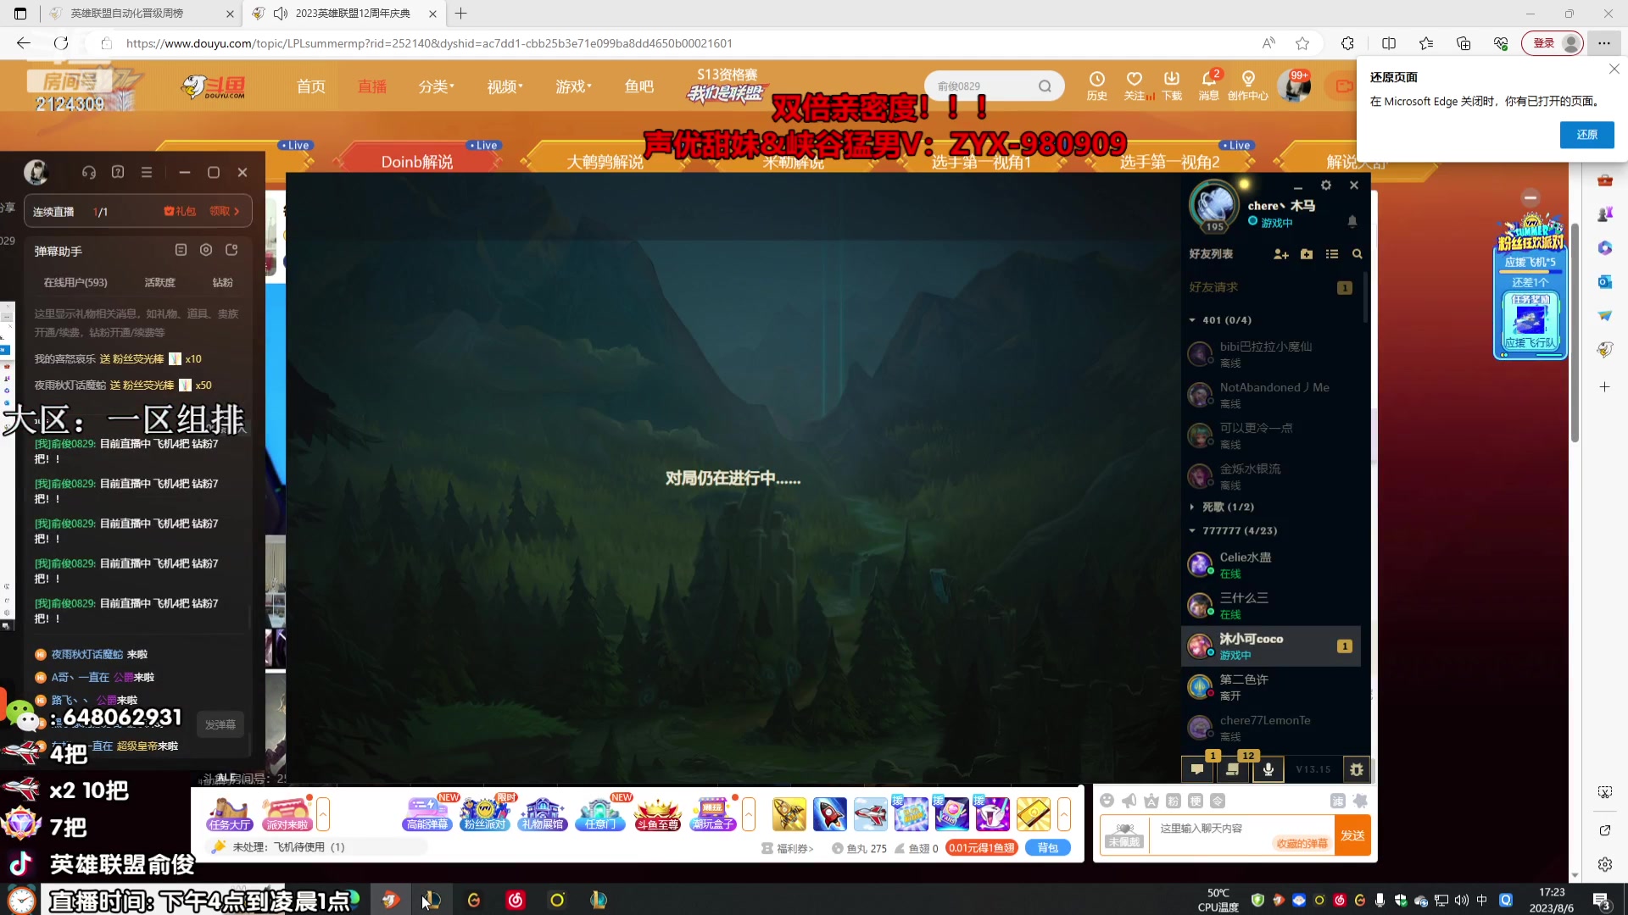This screenshot has width=1628, height=915.
Task: Open the chat bubble icon with badge 1
Action: (x=1197, y=768)
